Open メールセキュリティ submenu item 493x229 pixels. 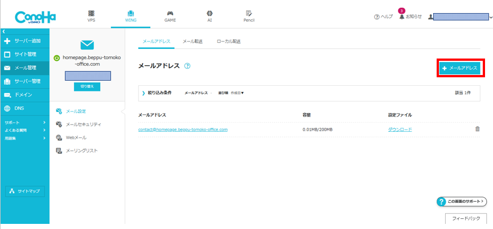pyautogui.click(x=79, y=124)
